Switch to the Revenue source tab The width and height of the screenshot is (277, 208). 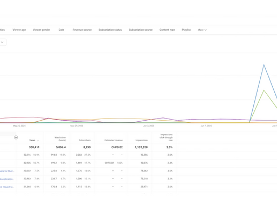click(82, 30)
